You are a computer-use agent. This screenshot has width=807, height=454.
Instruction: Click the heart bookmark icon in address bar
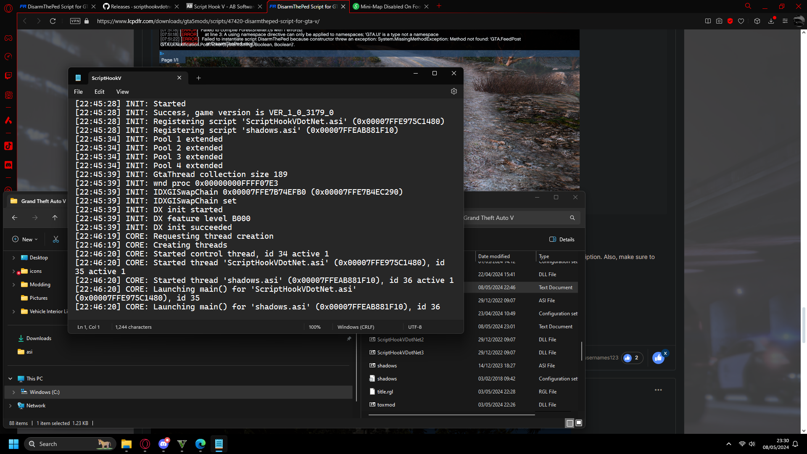pyautogui.click(x=741, y=21)
